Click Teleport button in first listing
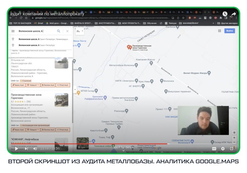Screen dimensions: 247x173 [33, 85]
